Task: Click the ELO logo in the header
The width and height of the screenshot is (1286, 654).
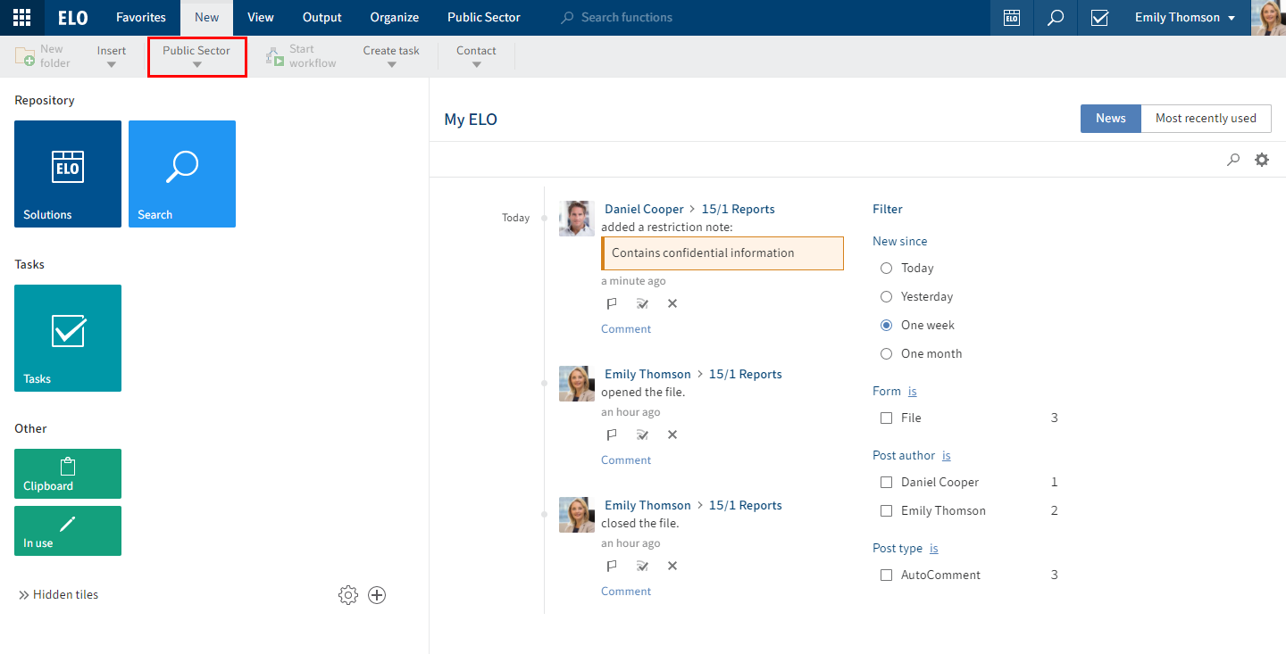Action: coord(72,17)
